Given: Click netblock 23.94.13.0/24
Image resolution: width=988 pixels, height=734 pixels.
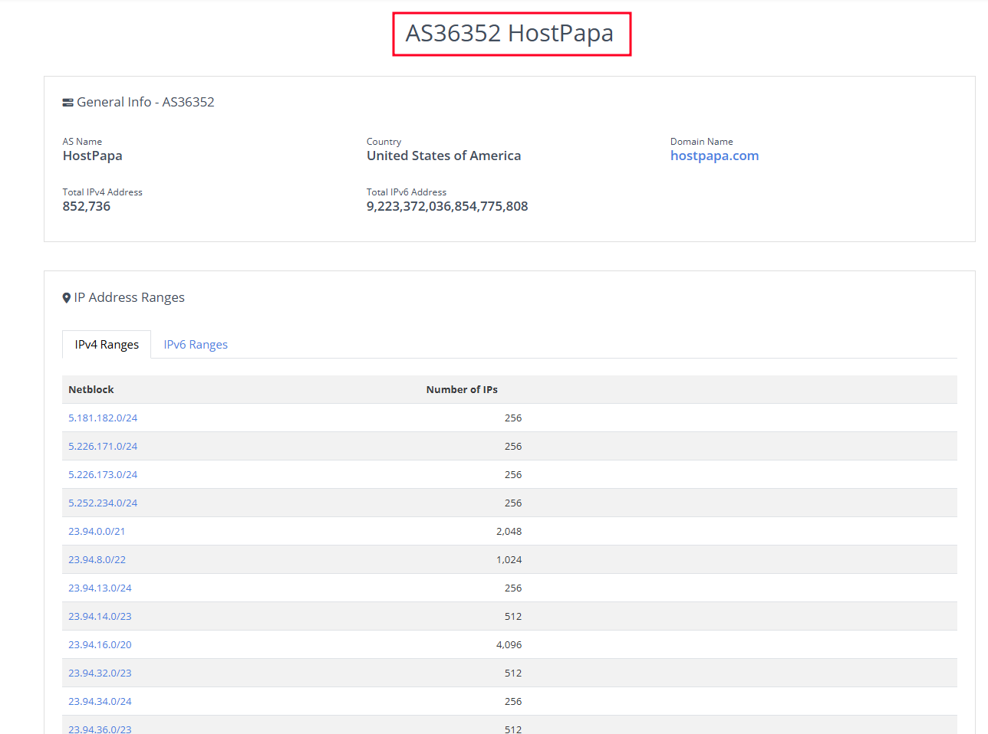Looking at the screenshot, I should [100, 588].
